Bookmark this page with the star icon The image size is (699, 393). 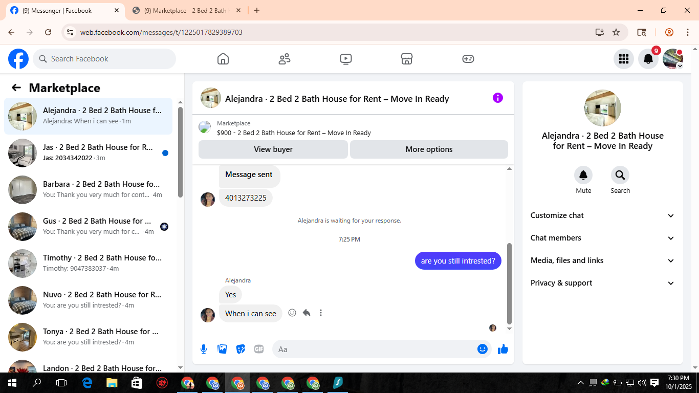click(616, 32)
